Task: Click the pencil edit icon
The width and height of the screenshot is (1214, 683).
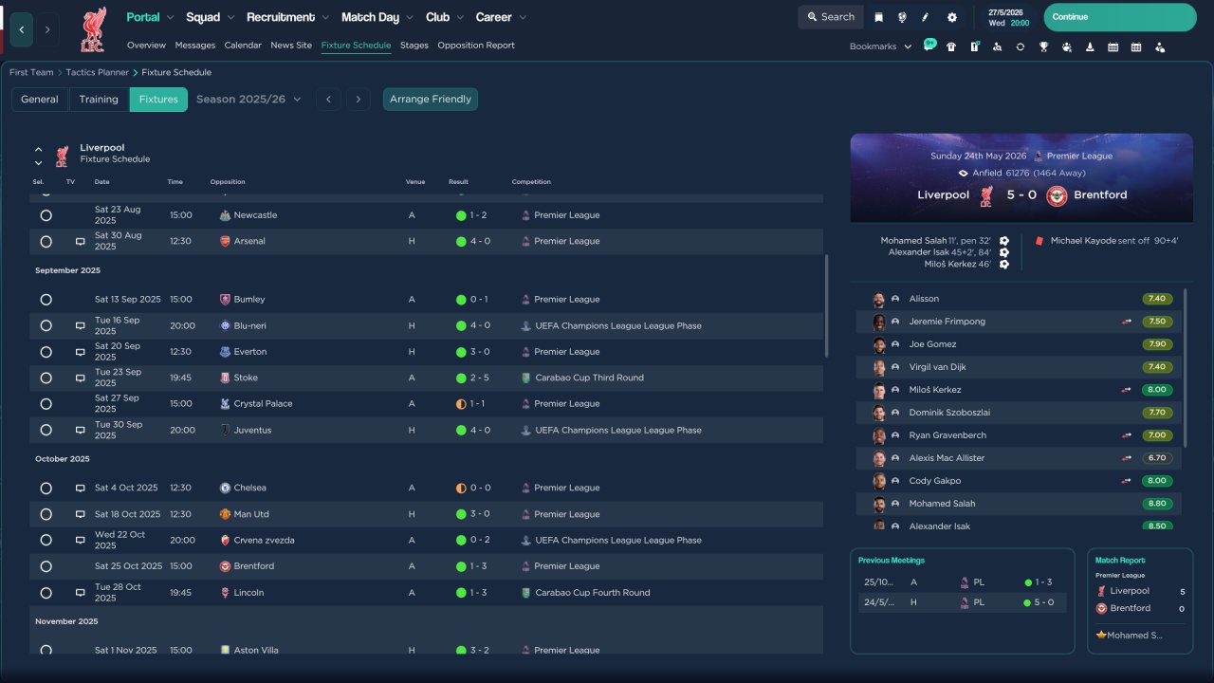Action: [926, 17]
